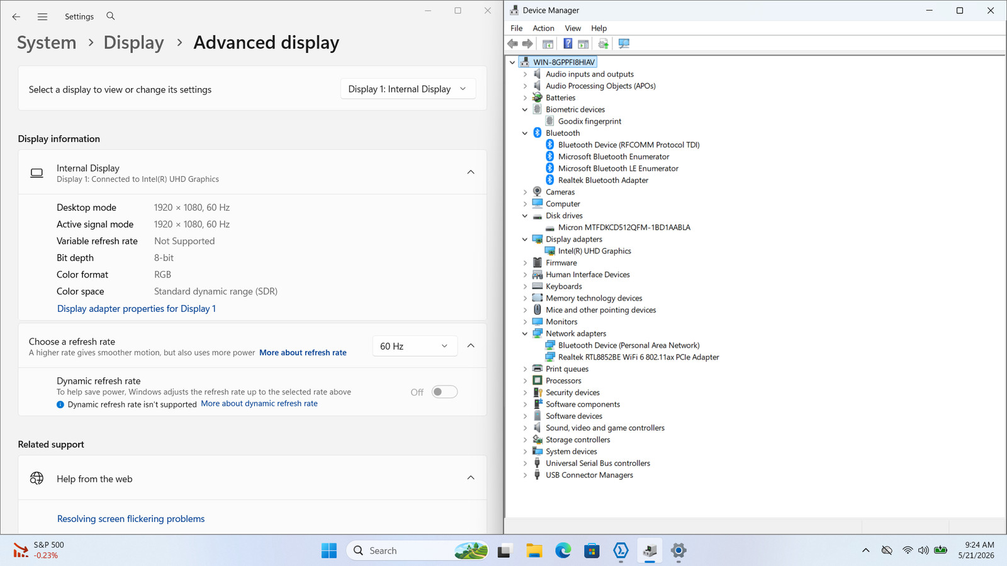
Task: Click the Intel(R) UHD Graphics adapter icon
Action: (550, 251)
